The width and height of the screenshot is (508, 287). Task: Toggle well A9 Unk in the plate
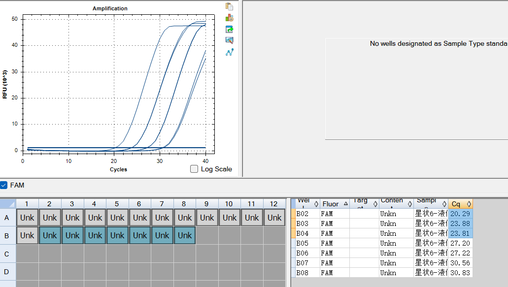coord(207,218)
